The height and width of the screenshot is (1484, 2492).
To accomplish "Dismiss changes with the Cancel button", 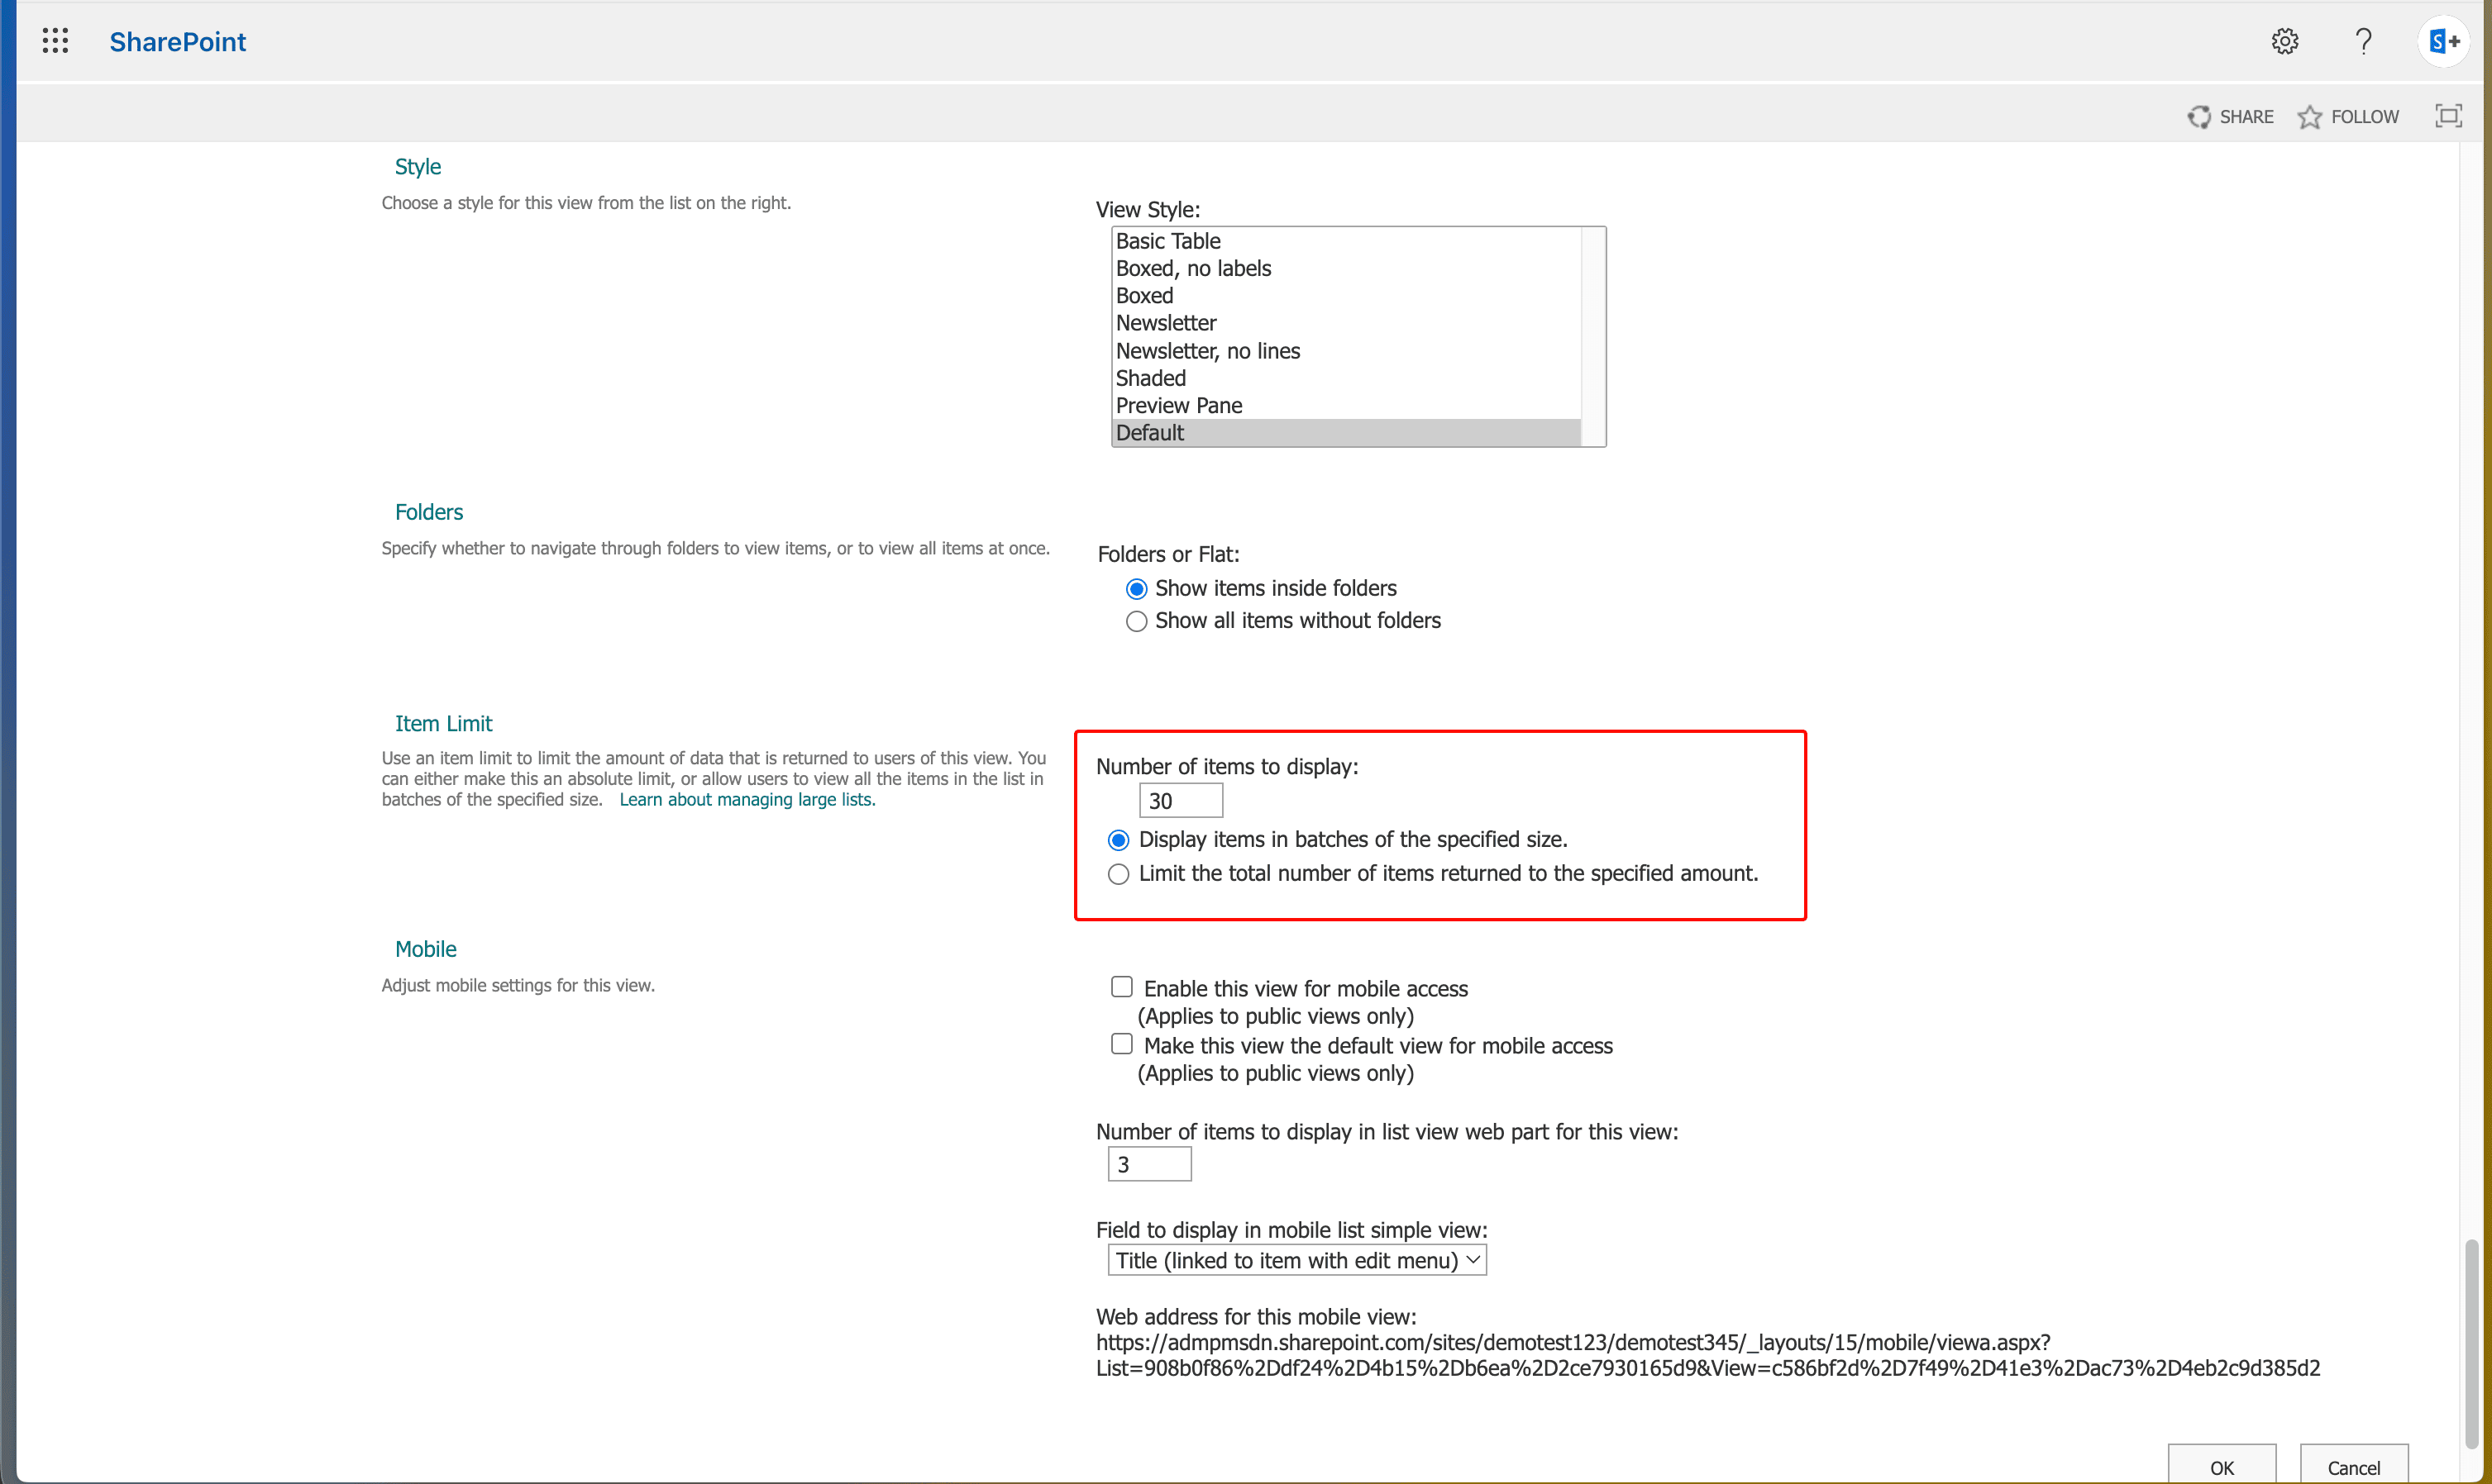I will (x=2354, y=1467).
